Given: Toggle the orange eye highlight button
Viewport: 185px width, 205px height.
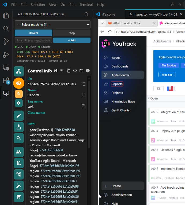Looking at the screenshot, I should point(19,83).
